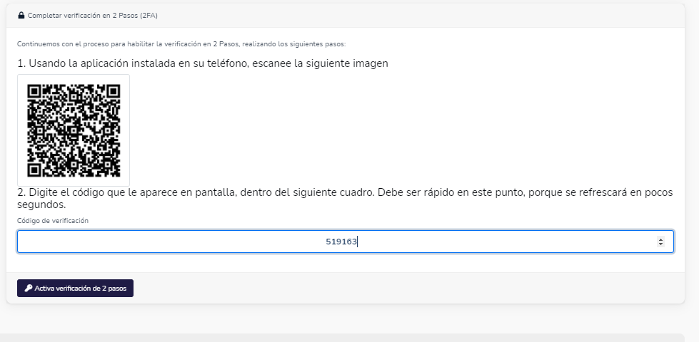The image size is (699, 342).
Task: Focus the verification code input field
Action: (214, 242)
